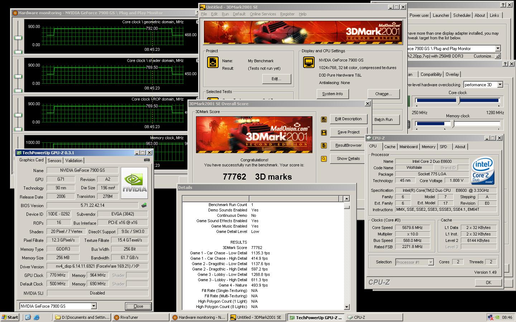The image size is (516, 322).
Task: Open the Online Services menu
Action: pos(263,14)
